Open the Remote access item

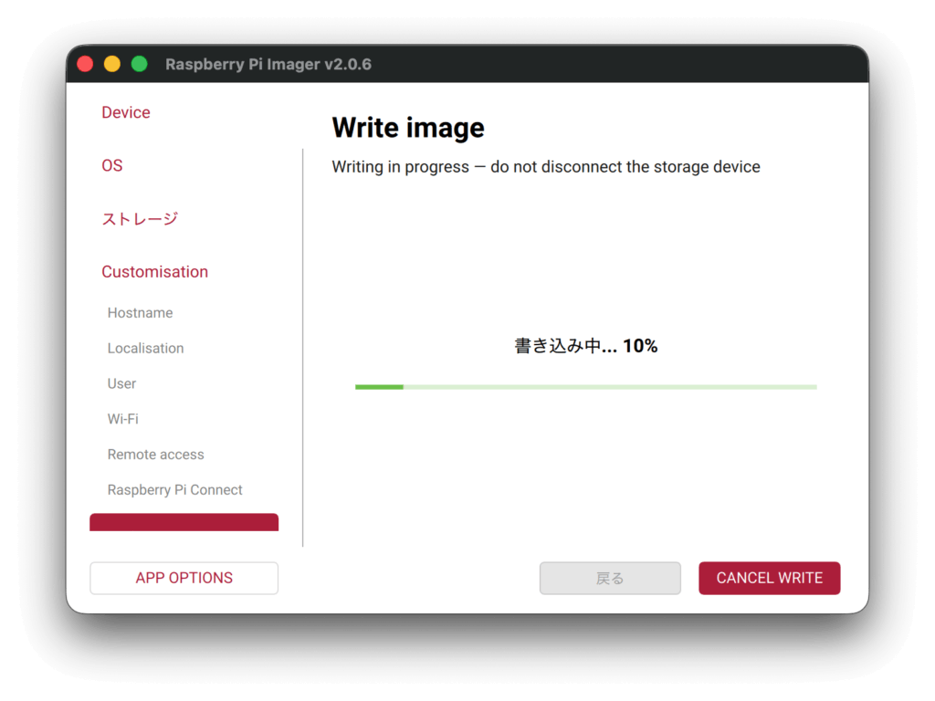[155, 455]
